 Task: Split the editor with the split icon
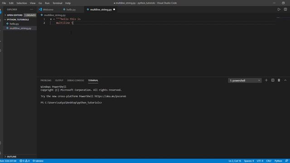click(285, 10)
